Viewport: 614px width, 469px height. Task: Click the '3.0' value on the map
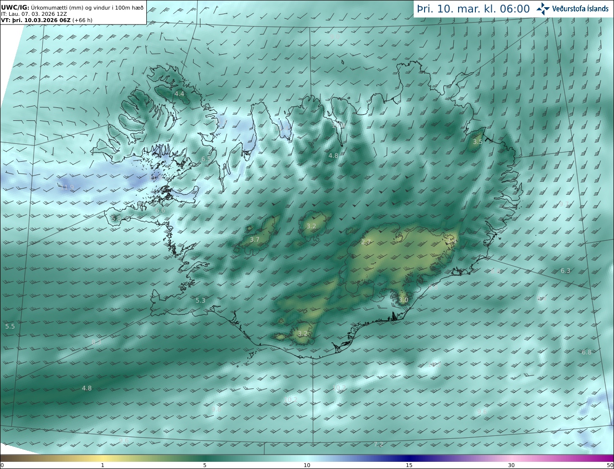click(x=403, y=301)
